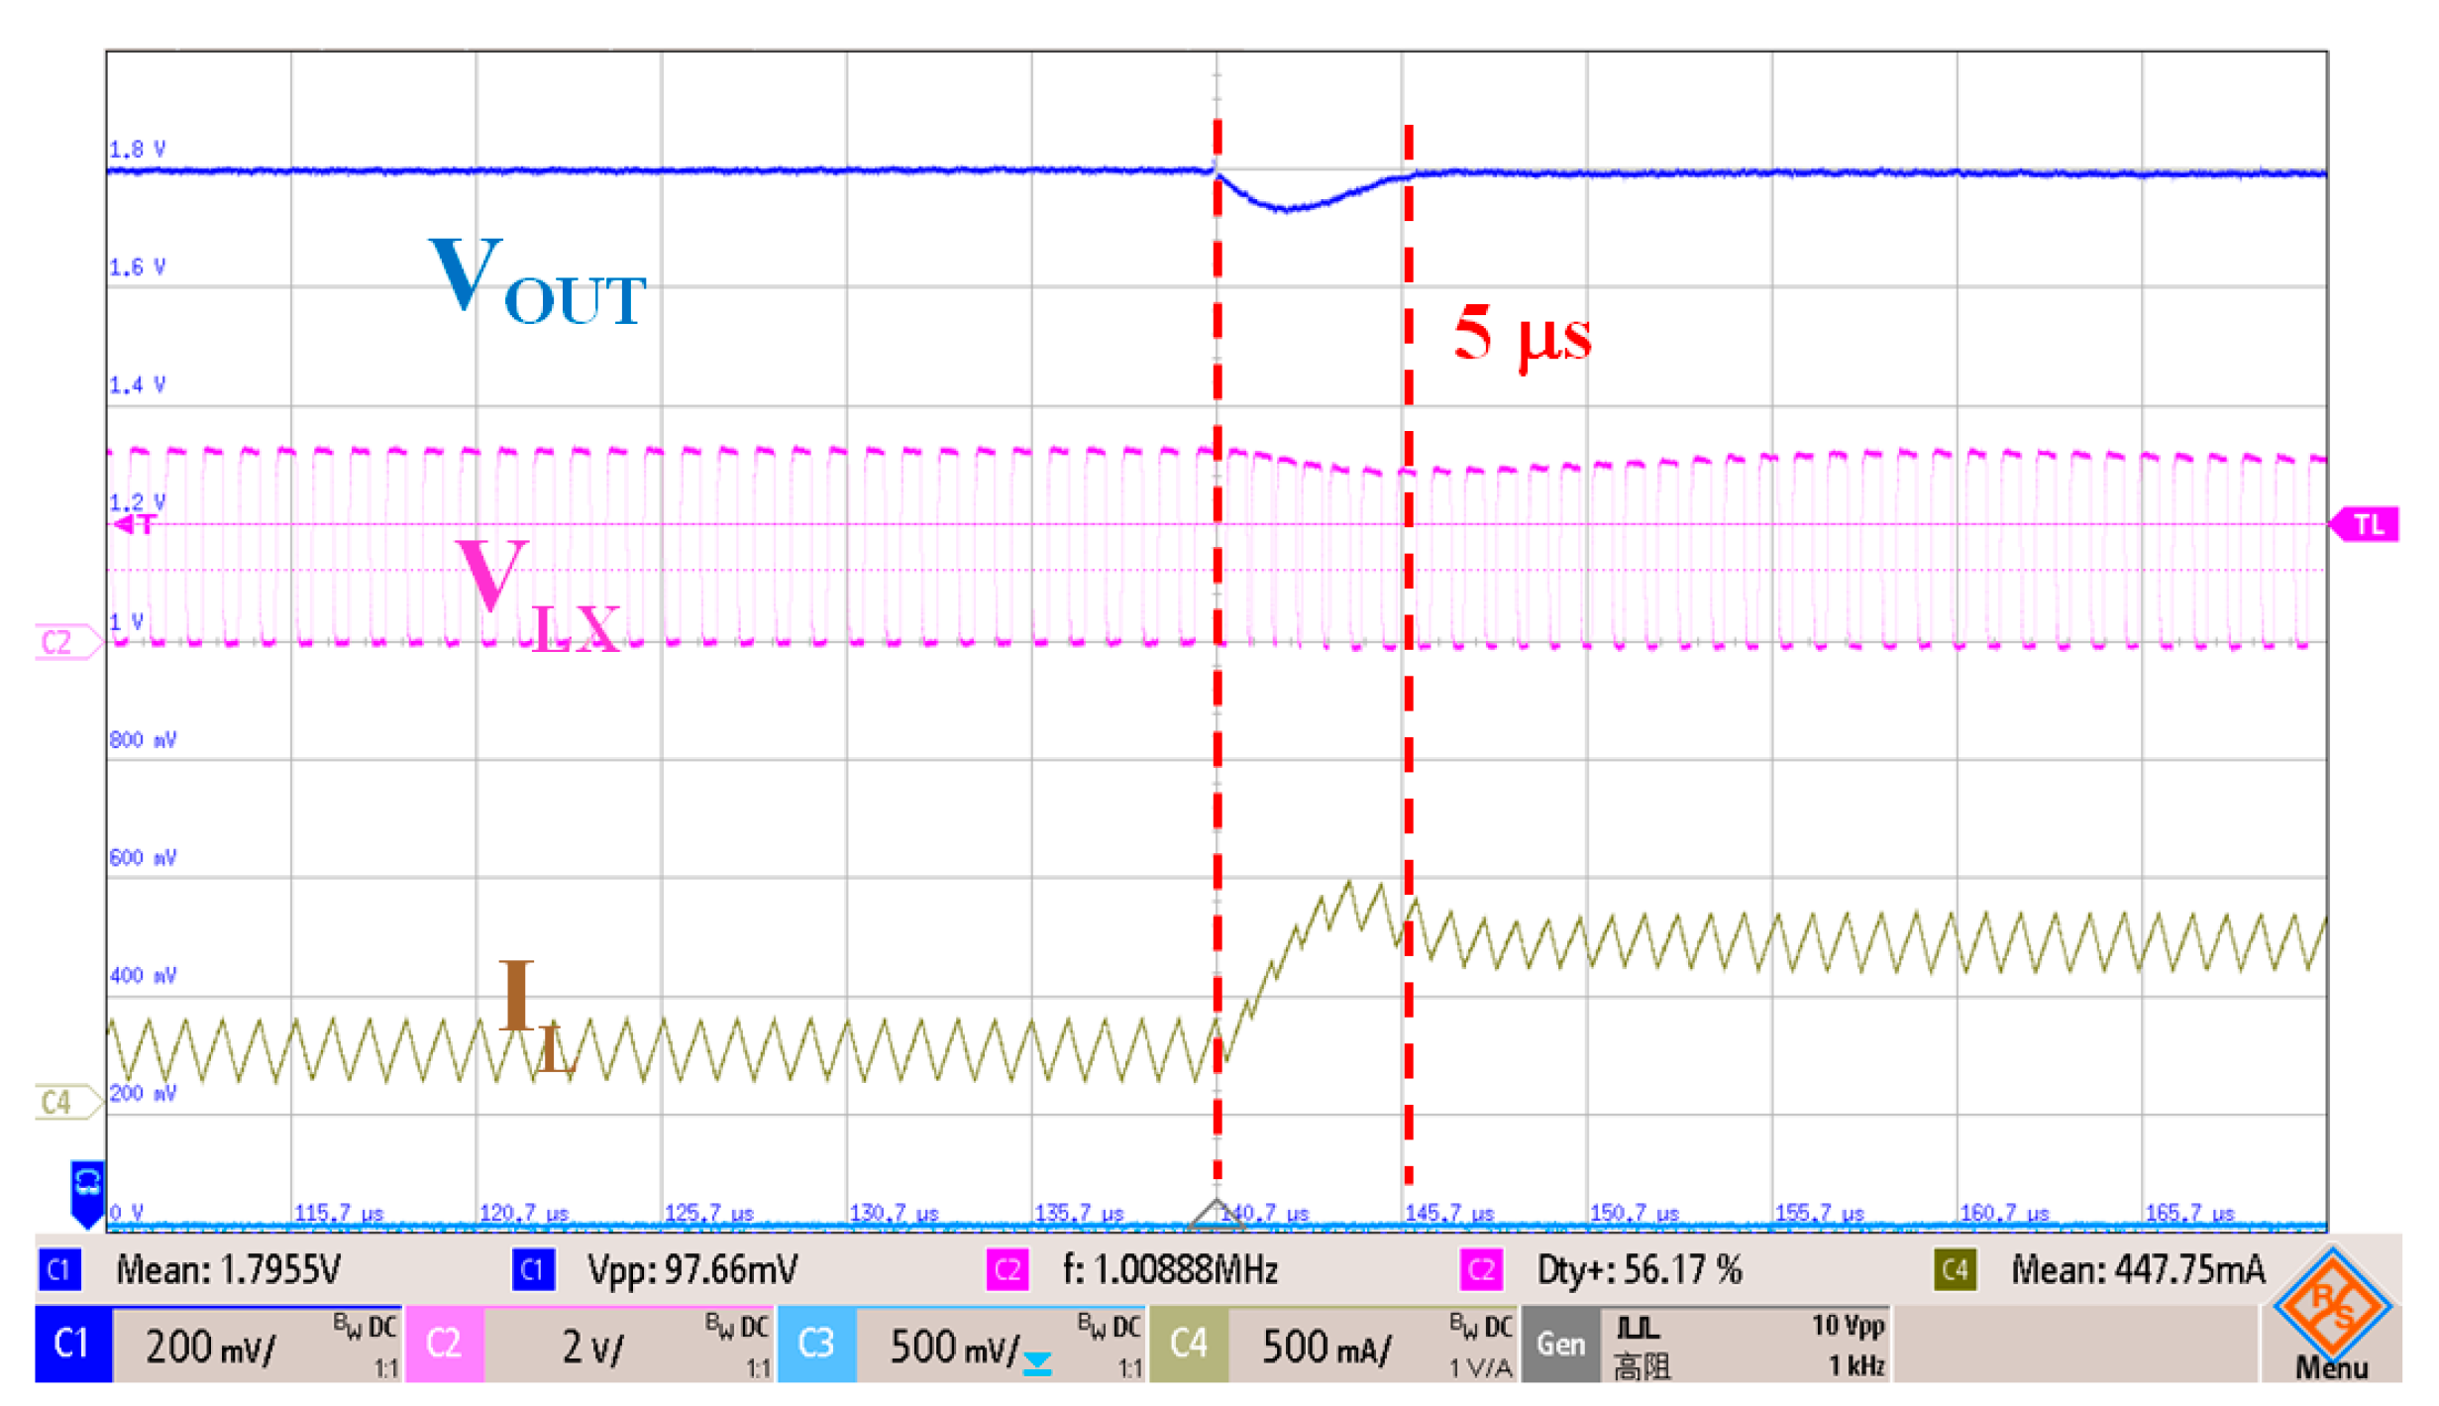The width and height of the screenshot is (2439, 1406).
Task: Open C1 vertical scale 200 mV/ setting
Action: click(x=210, y=1348)
